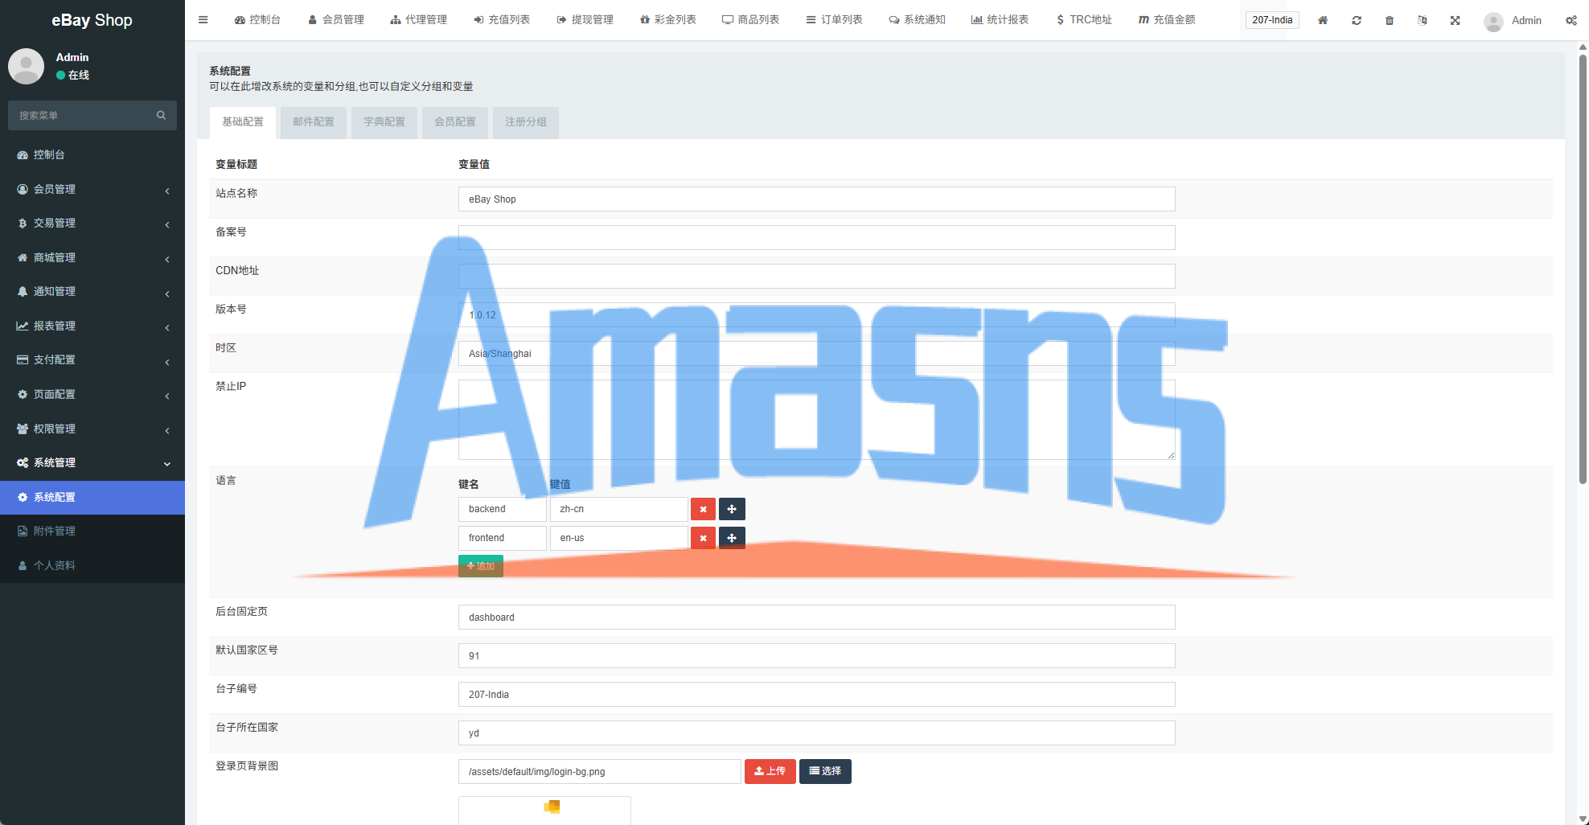
Task: Toggle the sidebar hamburger icon
Action: 203,20
